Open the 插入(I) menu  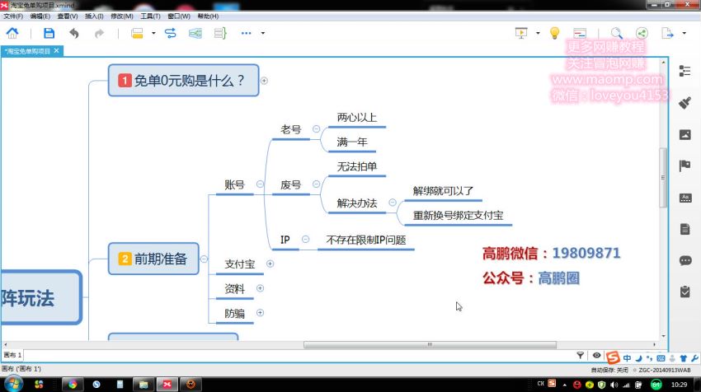[94, 16]
